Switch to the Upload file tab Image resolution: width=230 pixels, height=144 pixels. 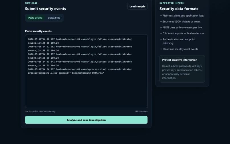pyautogui.click(x=54, y=18)
